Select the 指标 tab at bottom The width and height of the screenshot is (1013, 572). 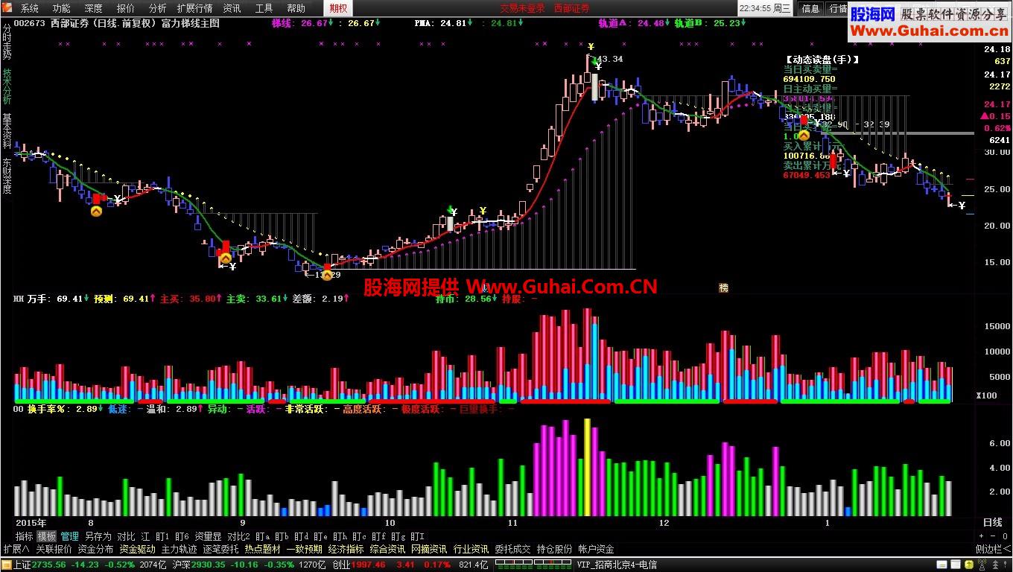(x=25, y=536)
